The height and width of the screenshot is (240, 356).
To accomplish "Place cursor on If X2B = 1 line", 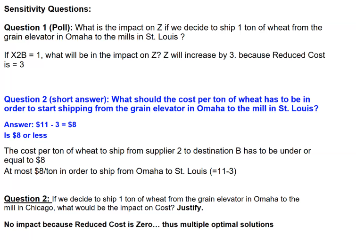I will tap(165, 55).
